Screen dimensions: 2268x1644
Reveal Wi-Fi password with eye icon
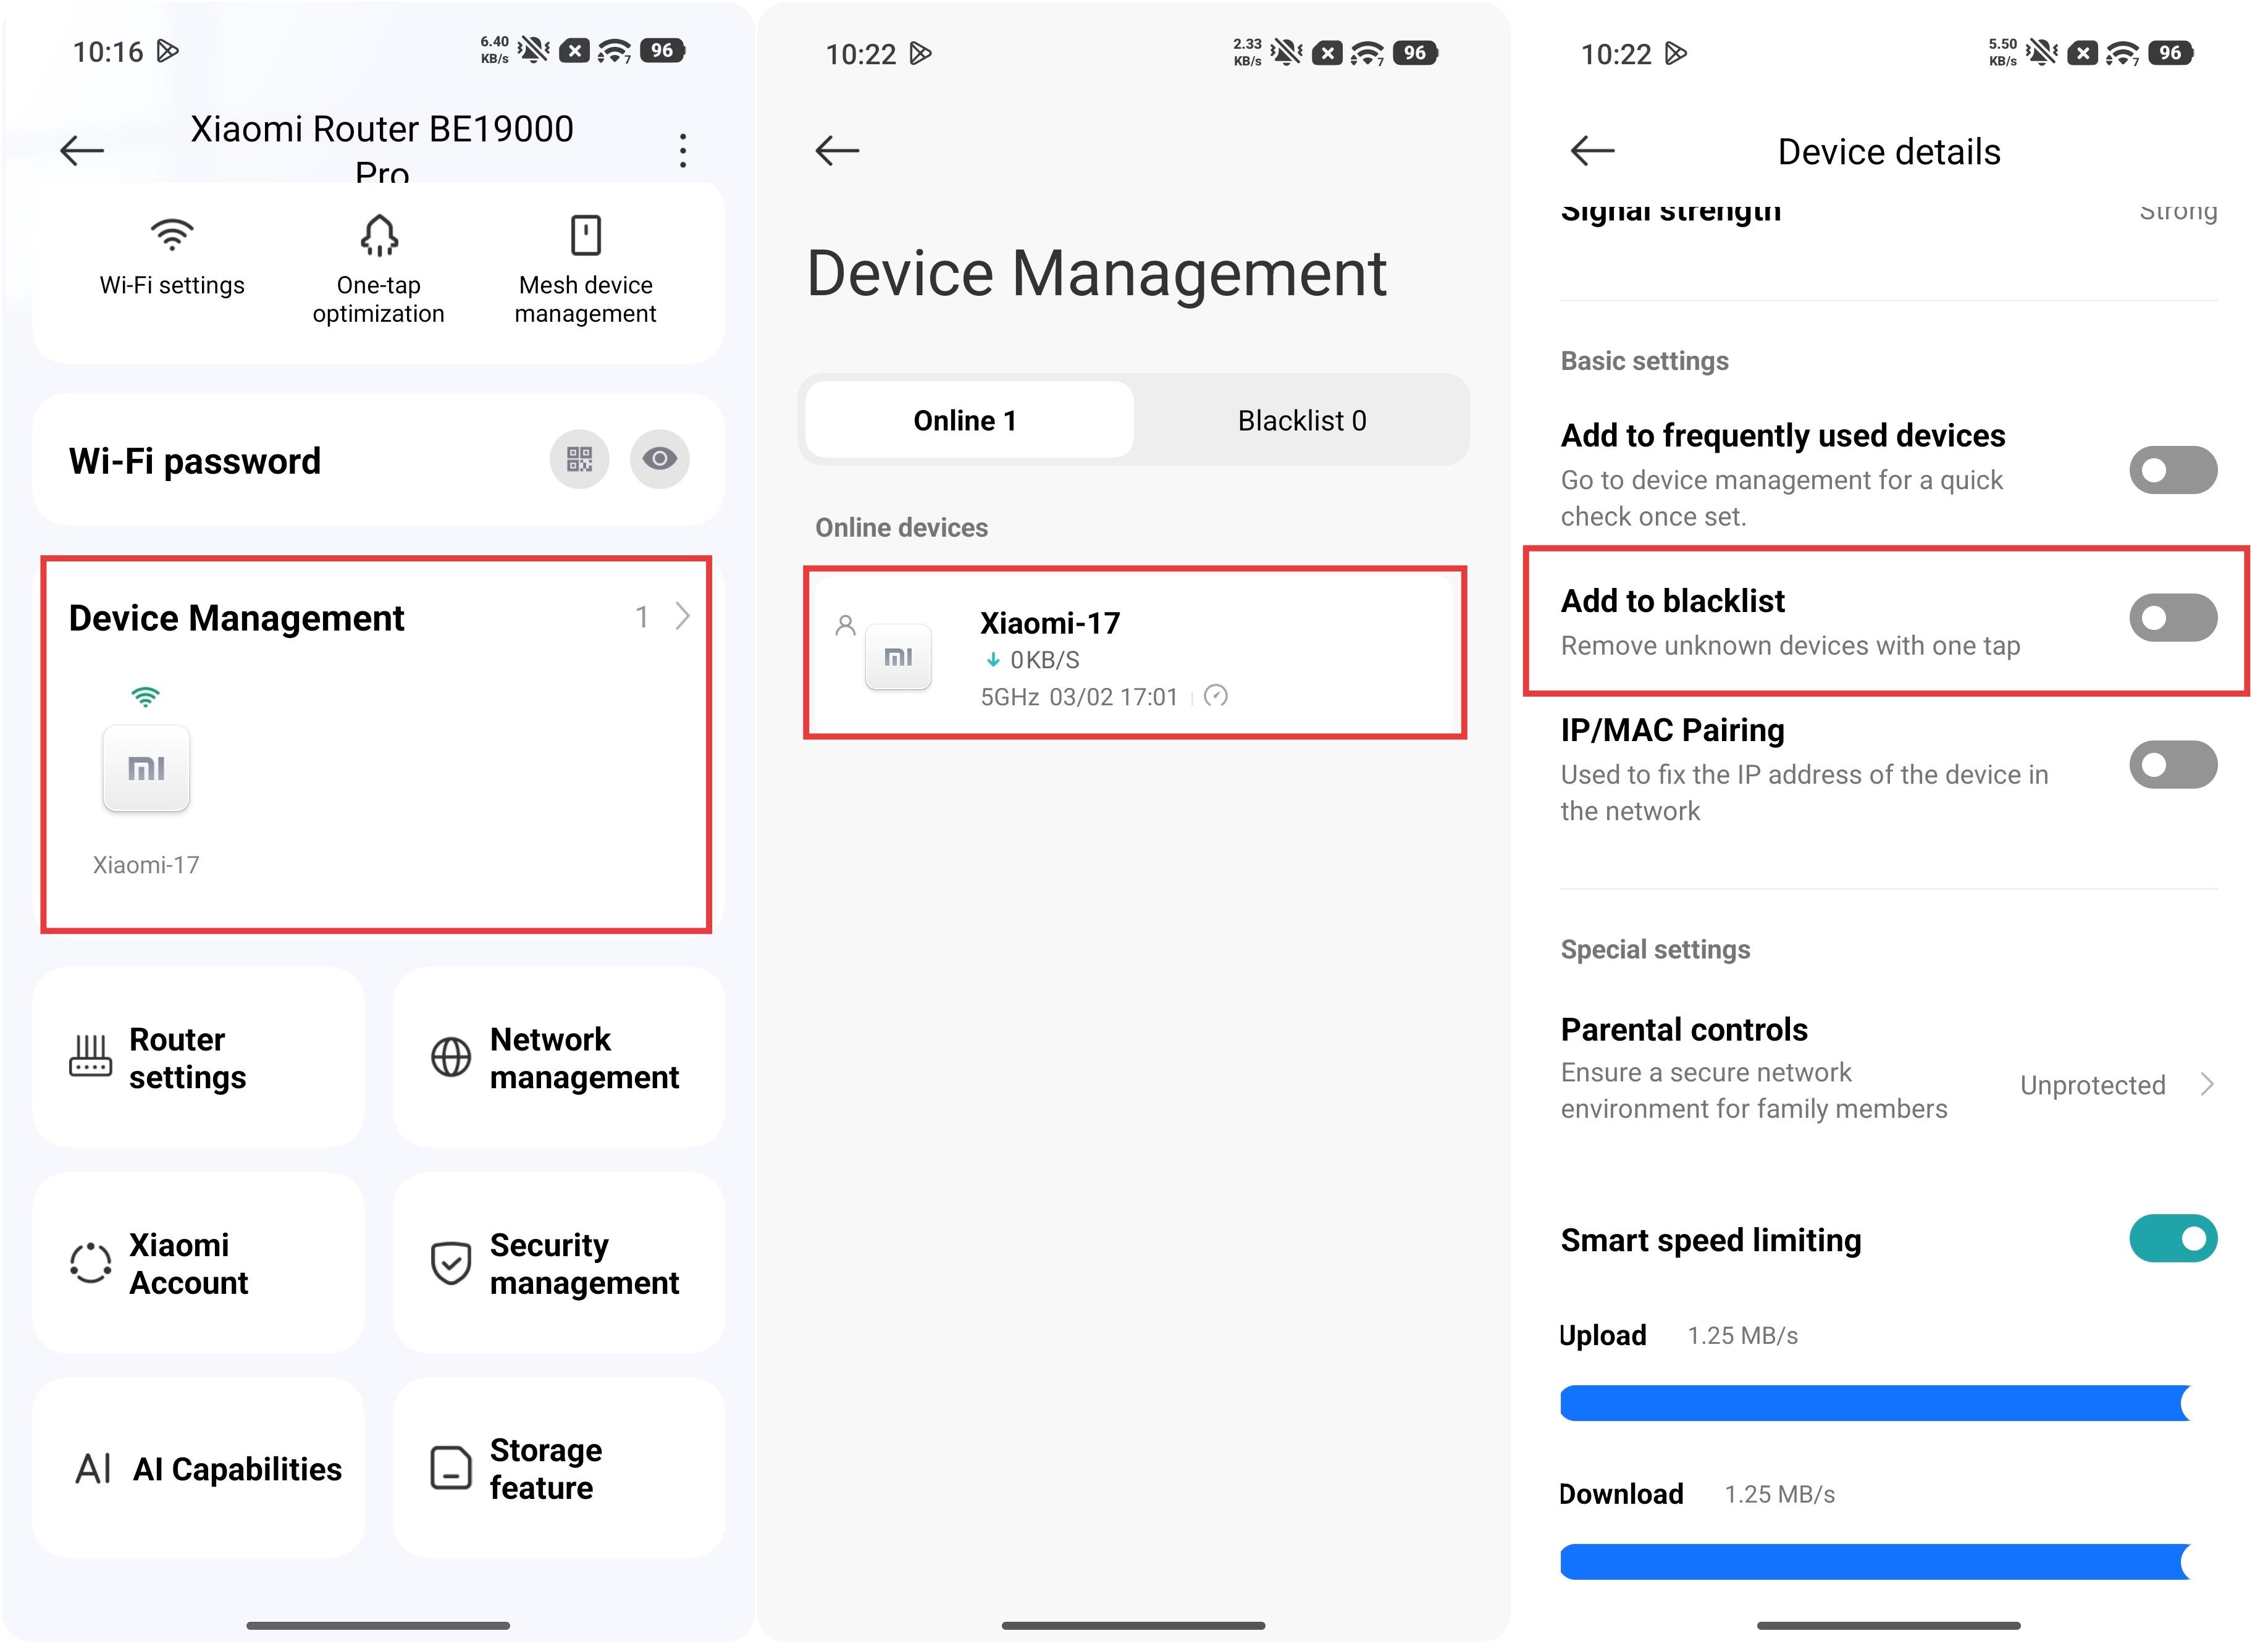659,460
